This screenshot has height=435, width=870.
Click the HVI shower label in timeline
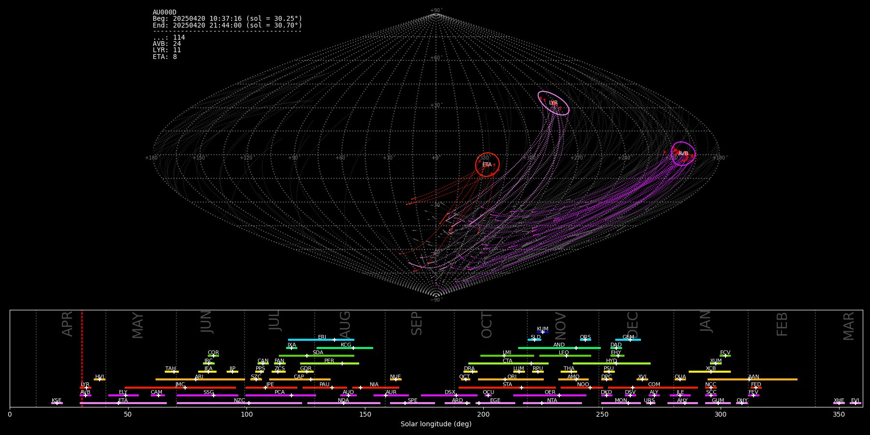tap(100, 377)
